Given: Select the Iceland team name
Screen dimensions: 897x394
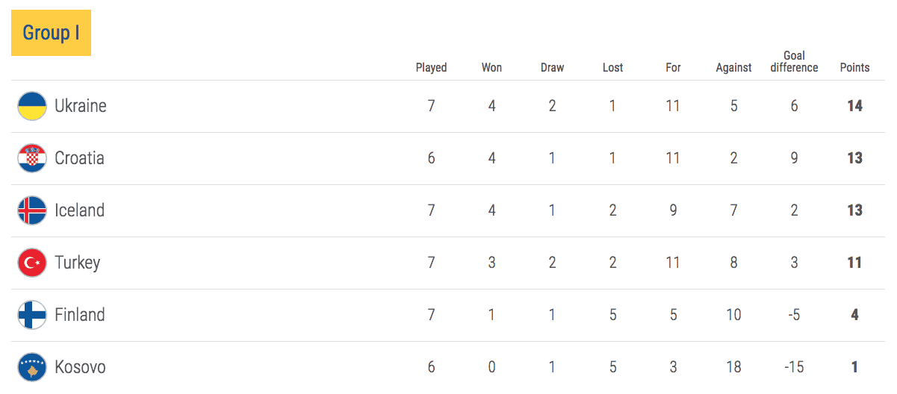Looking at the screenshot, I should pyautogui.click(x=79, y=210).
